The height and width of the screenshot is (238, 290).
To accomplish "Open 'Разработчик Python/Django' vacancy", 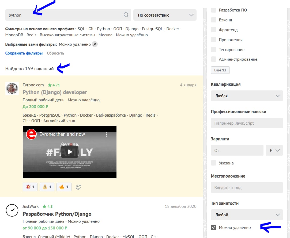I will pyautogui.click(x=57, y=214).
